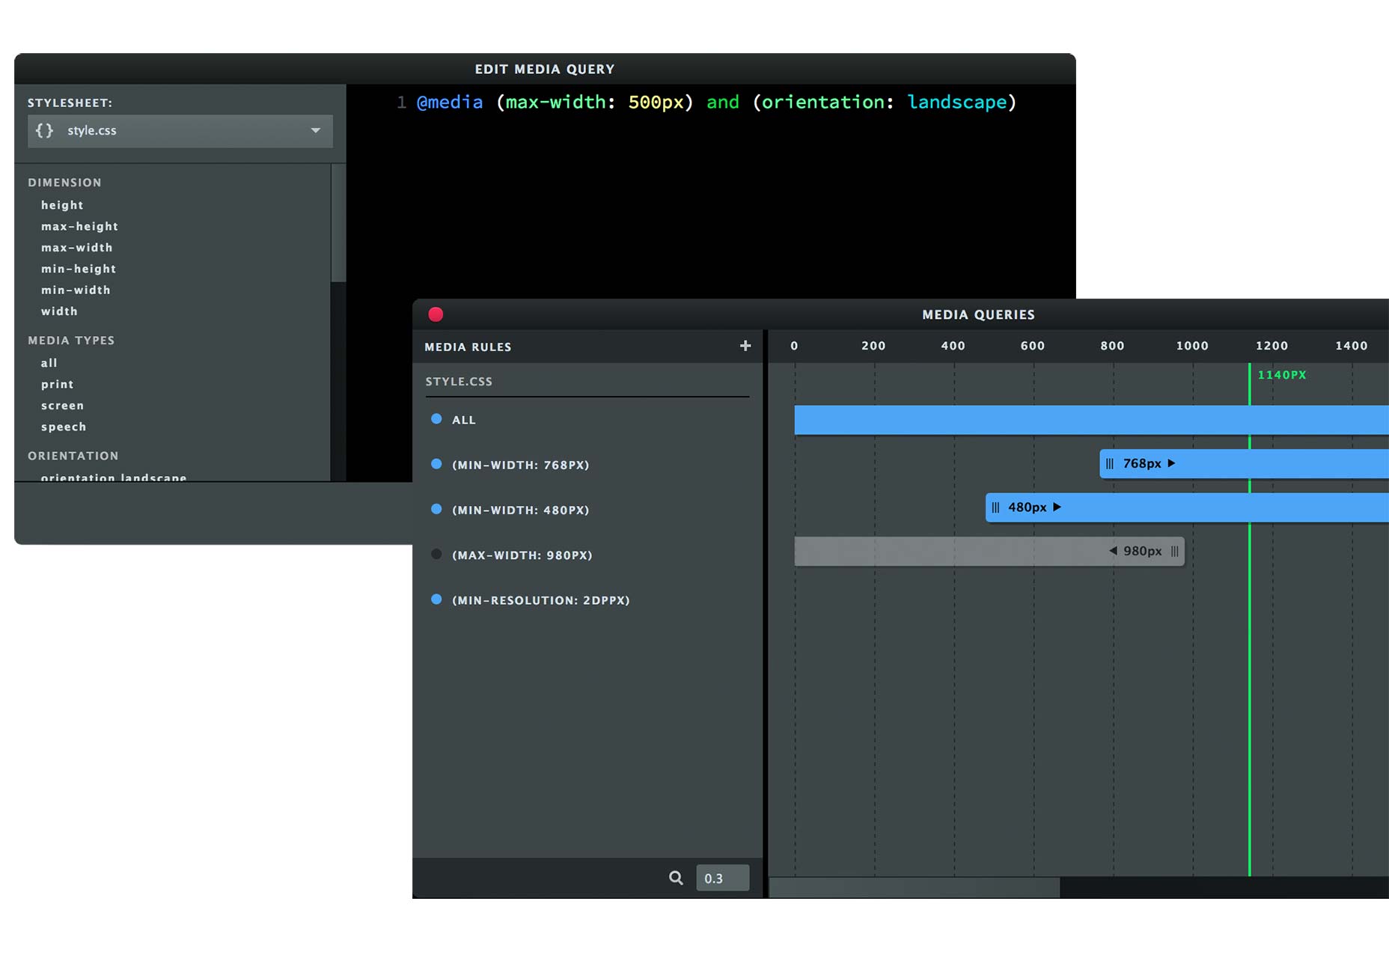This screenshot has width=1389, height=958.
Task: Select min-height in Dimension list
Action: tap(79, 269)
